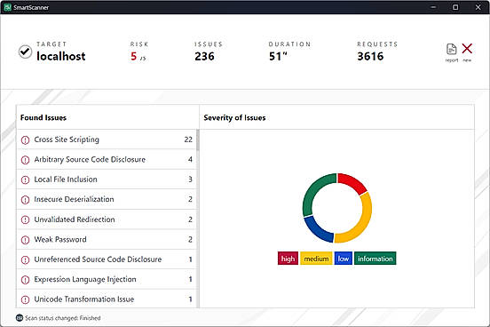This screenshot has width=490, height=327.
Task: Expand the Insecure Deserialization issue
Action: [x=107, y=199]
